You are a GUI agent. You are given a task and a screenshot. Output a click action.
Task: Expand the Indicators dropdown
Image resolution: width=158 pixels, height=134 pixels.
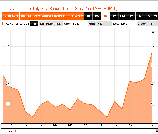pyautogui.click(x=30, y=16)
